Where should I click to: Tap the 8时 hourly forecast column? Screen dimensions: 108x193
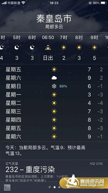(79, 48)
